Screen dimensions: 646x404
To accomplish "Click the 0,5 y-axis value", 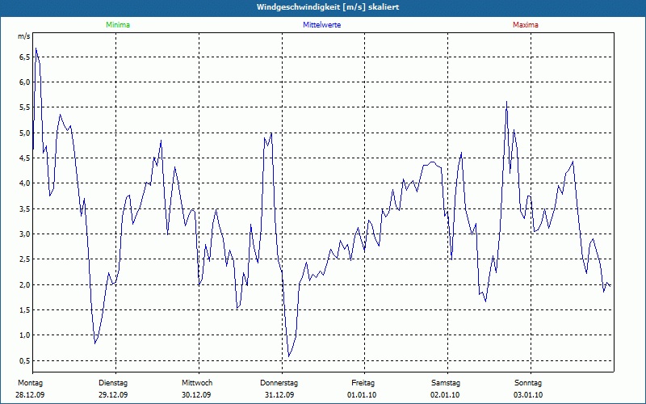I will (25, 360).
